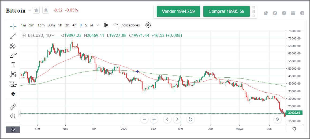Open the 1D interval dropdown in legend
This screenshot has height=139, width=310.
(x=50, y=35)
